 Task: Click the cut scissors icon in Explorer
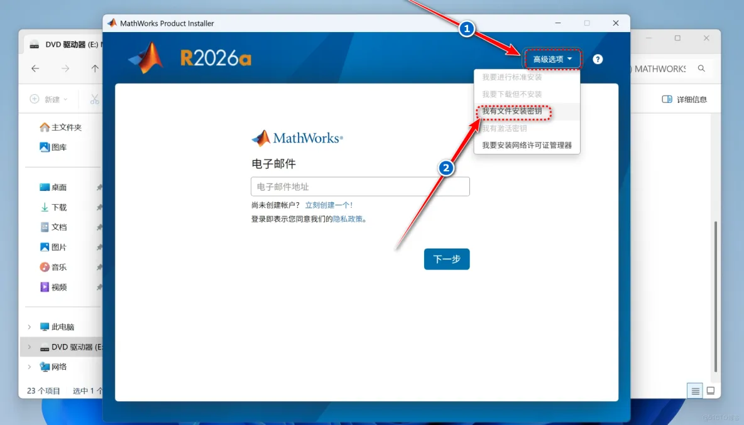click(95, 99)
